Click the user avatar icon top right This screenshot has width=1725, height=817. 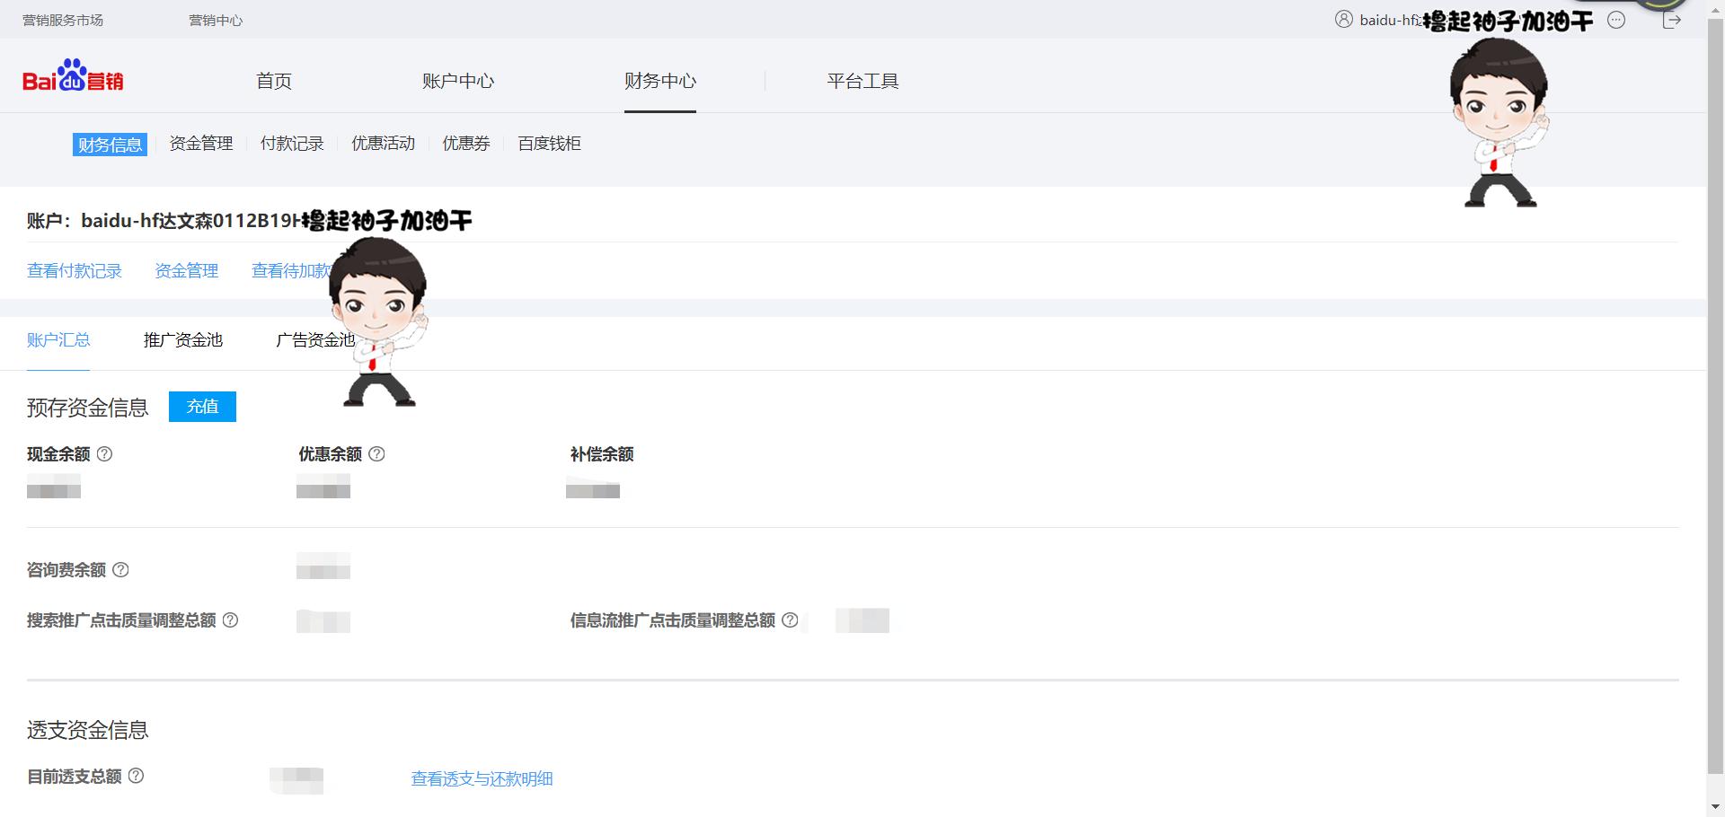(x=1343, y=20)
